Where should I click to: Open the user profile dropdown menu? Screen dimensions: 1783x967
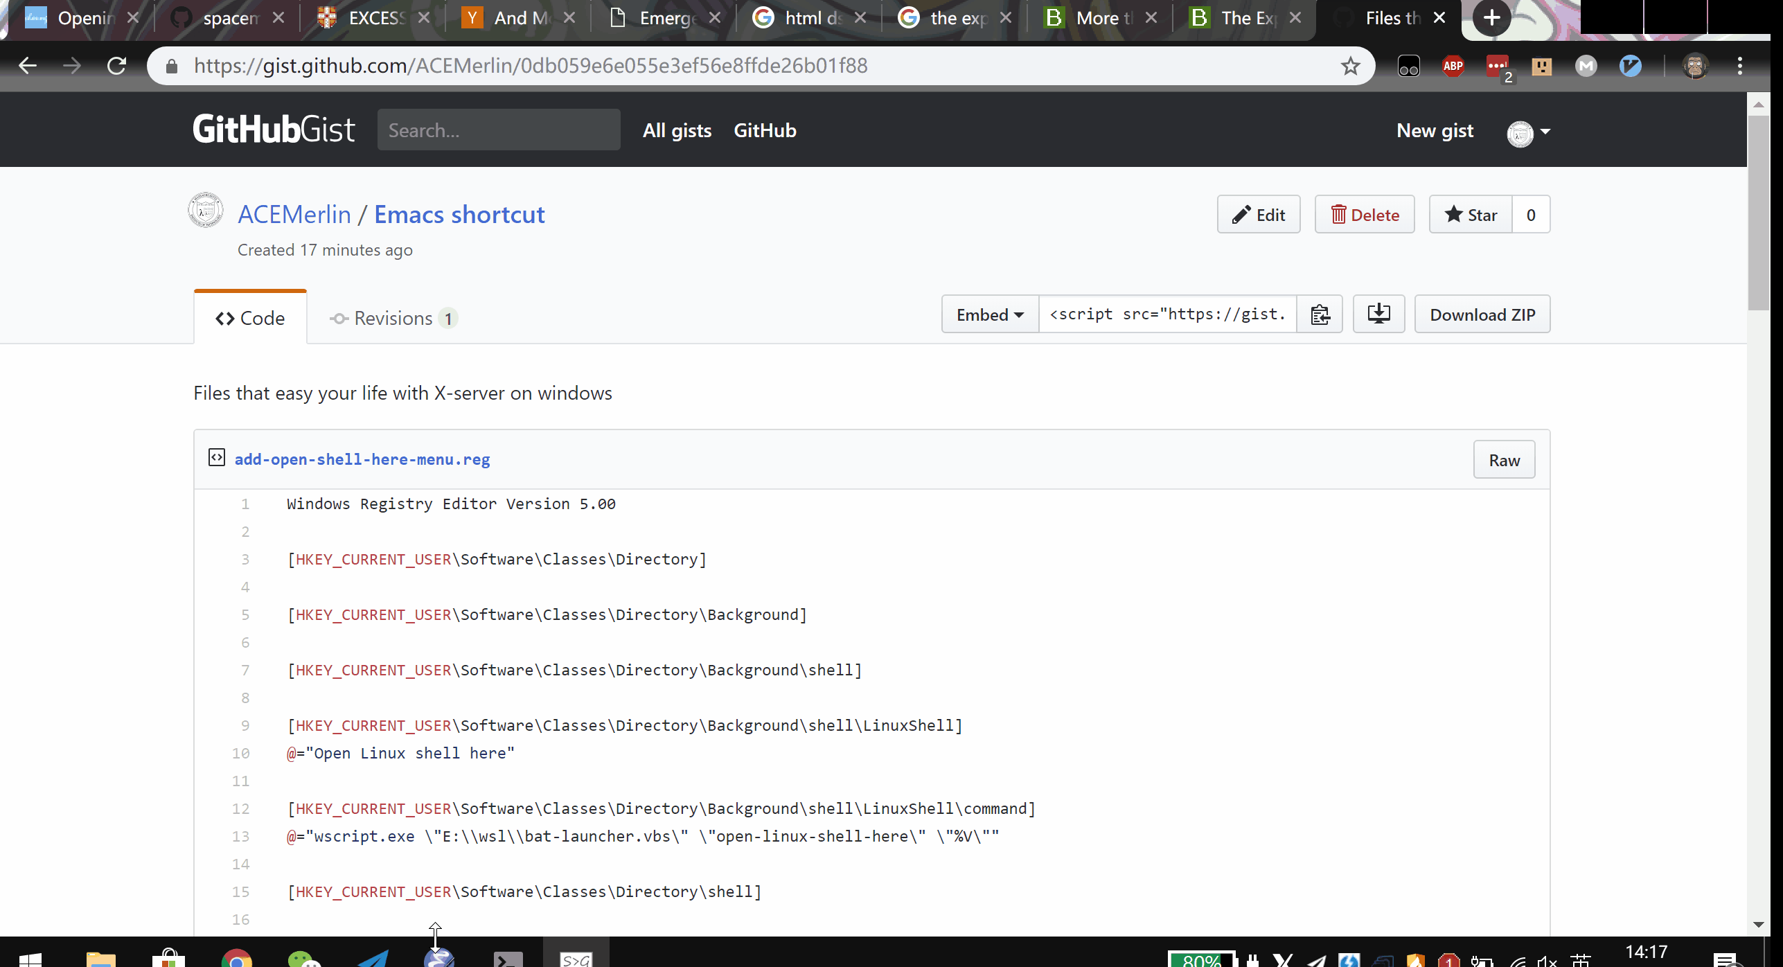click(x=1529, y=132)
